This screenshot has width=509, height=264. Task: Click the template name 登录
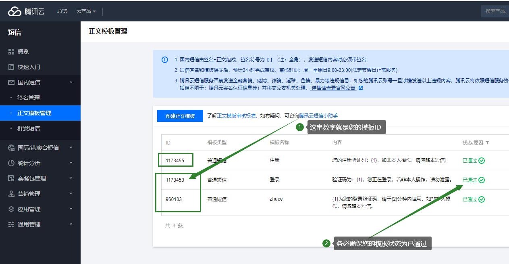tap(274, 180)
